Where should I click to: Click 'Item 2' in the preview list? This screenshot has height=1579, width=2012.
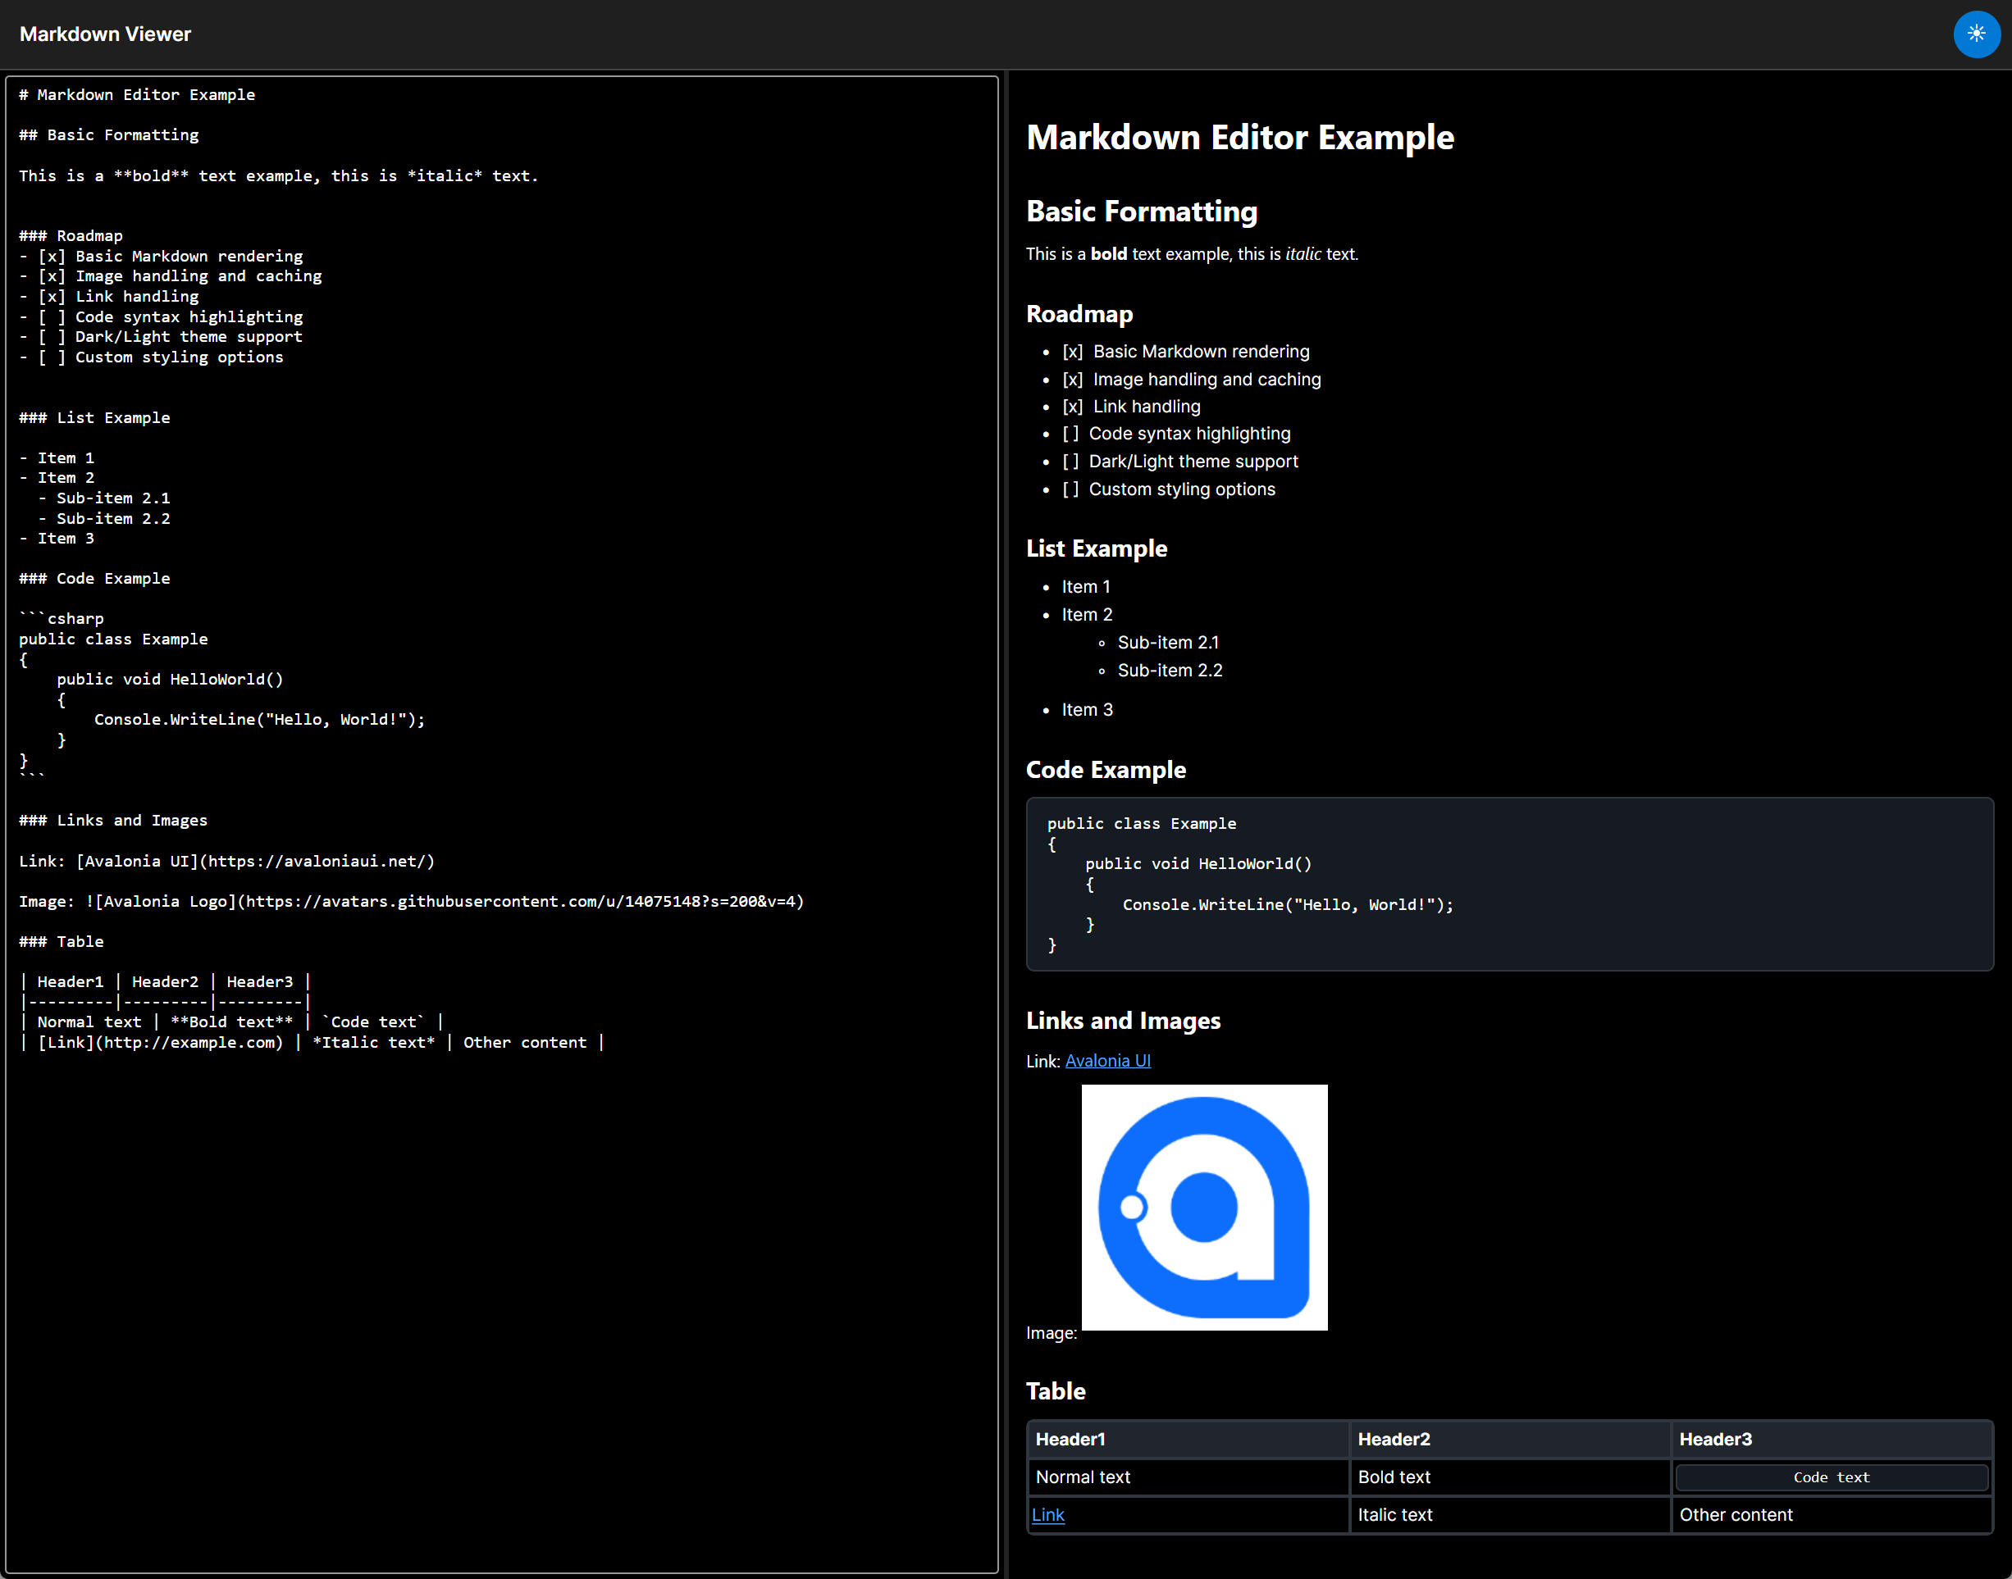1086,615
